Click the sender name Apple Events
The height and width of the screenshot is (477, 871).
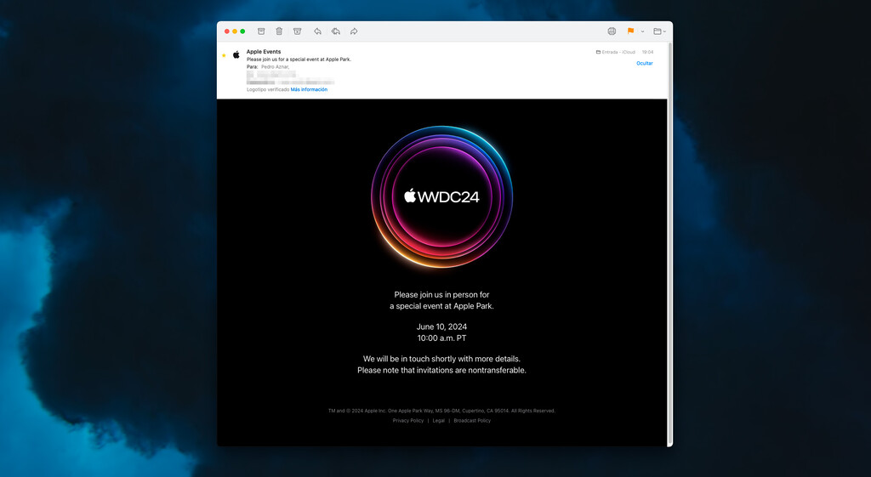[x=264, y=52]
